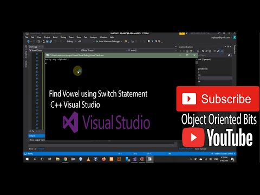The height and width of the screenshot is (195, 260).
Task: Click the console window vertical scrollbar
Action: [197, 99]
